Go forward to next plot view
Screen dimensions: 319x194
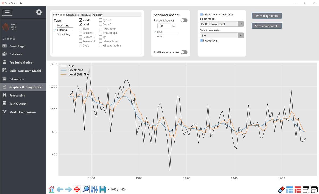68,189
